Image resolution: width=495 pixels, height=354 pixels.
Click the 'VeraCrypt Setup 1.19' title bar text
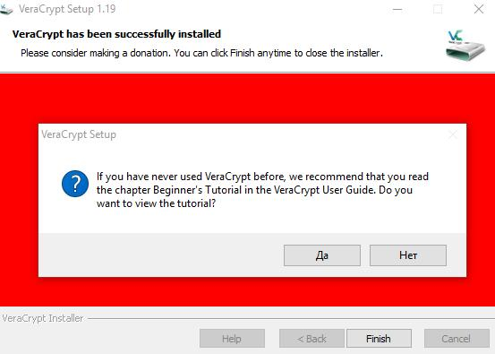pyautogui.click(x=67, y=9)
